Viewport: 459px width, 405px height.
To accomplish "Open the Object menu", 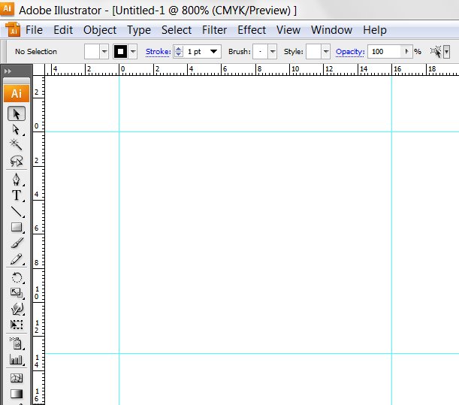I will [x=100, y=30].
